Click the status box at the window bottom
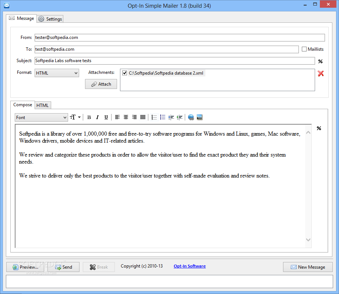This screenshot has height=294, width=339. (169, 282)
